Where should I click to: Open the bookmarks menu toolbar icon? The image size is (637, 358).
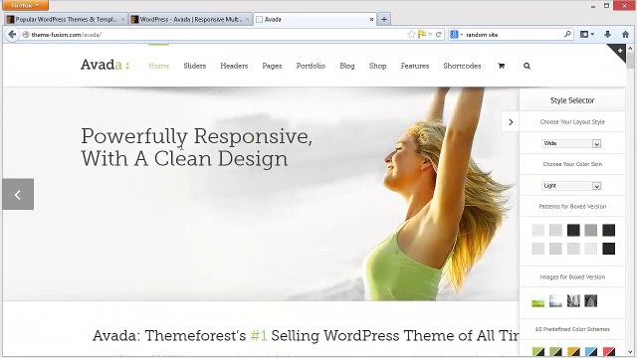pos(584,35)
